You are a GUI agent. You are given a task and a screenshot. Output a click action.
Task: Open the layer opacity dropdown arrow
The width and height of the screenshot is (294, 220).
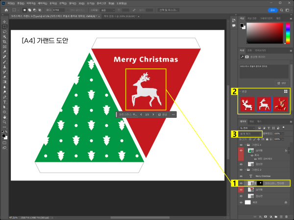[283, 133]
